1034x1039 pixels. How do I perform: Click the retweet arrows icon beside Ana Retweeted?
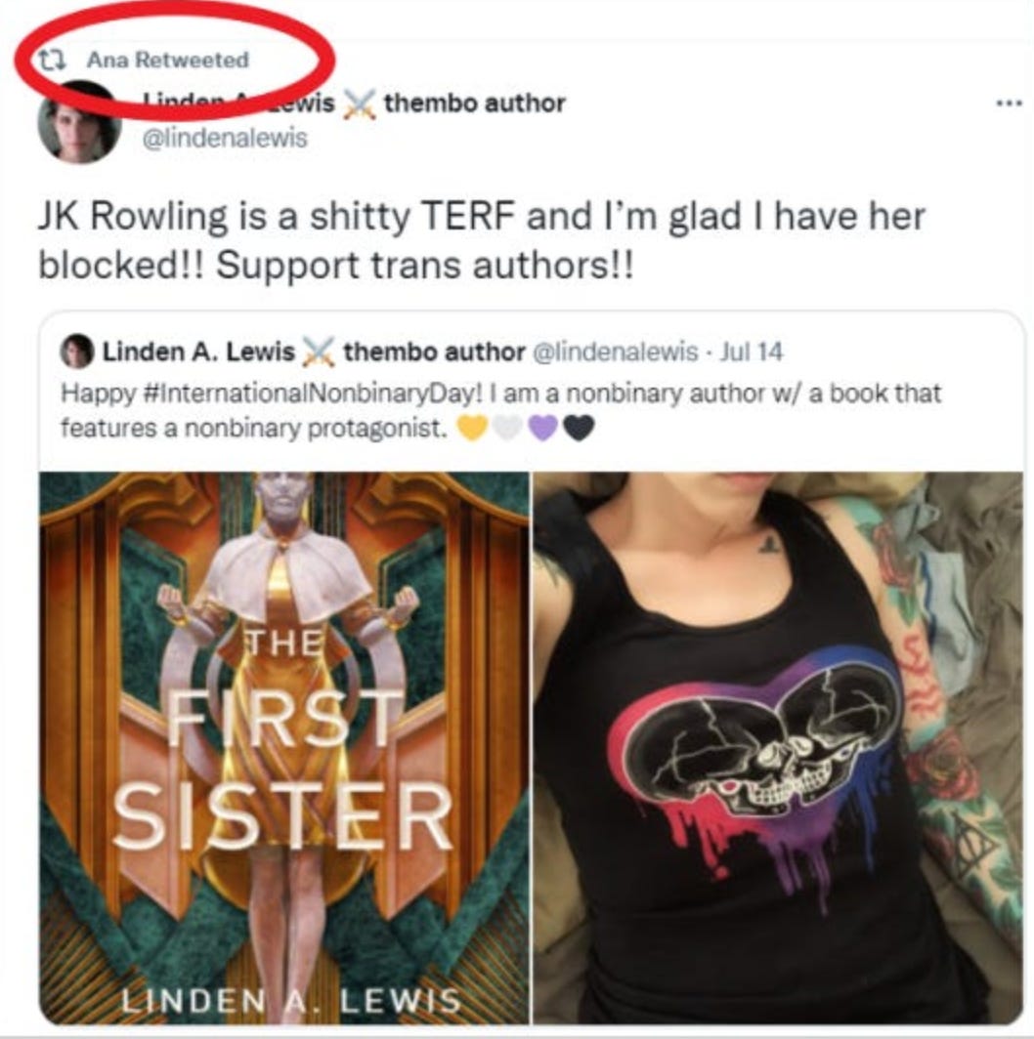(51, 61)
